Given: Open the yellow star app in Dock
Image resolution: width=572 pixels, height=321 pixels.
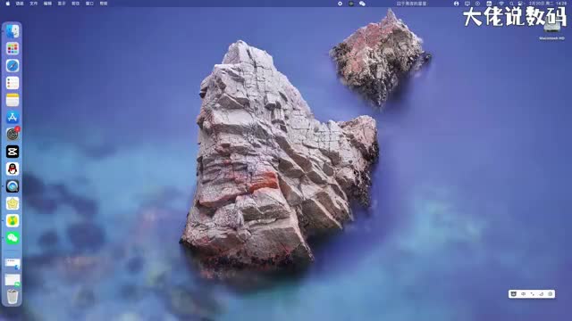Looking at the screenshot, I should point(13,203).
